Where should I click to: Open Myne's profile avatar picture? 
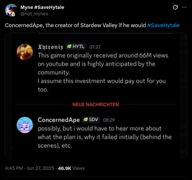click(x=11, y=10)
